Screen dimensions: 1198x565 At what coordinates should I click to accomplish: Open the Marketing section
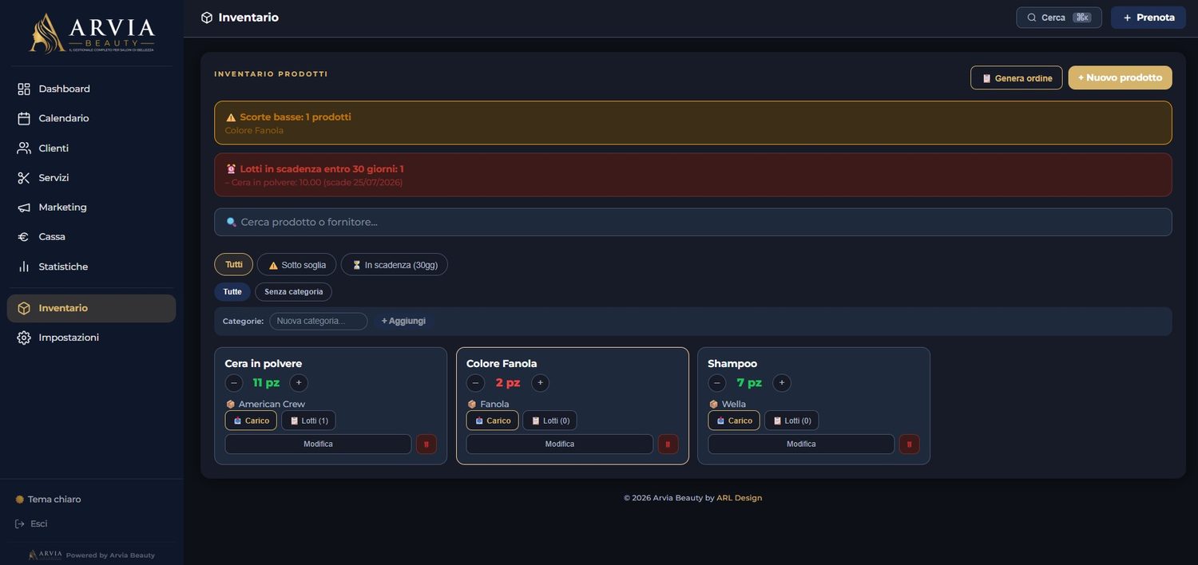pos(92,207)
